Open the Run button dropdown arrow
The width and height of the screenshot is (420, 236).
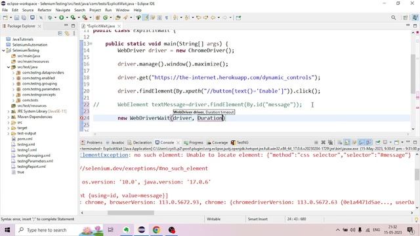(x=67, y=18)
